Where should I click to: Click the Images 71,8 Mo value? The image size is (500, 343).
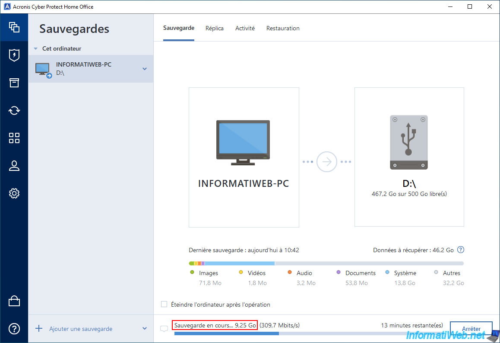[210, 283]
